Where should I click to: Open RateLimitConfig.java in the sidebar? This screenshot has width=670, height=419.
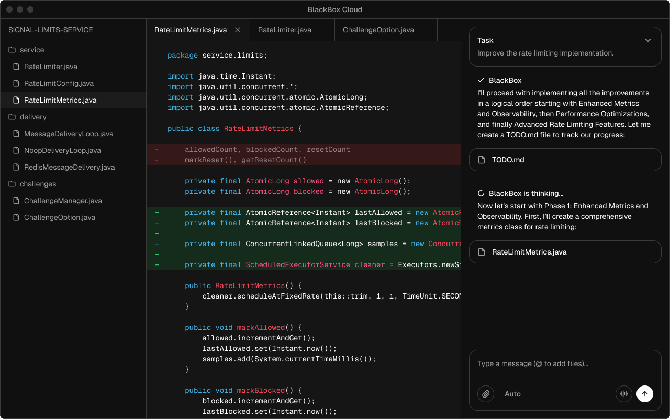[x=59, y=83]
